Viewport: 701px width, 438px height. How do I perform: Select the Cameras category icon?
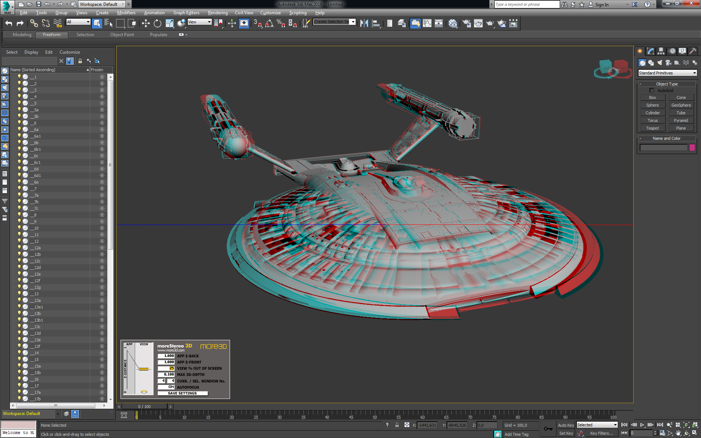tap(669, 63)
